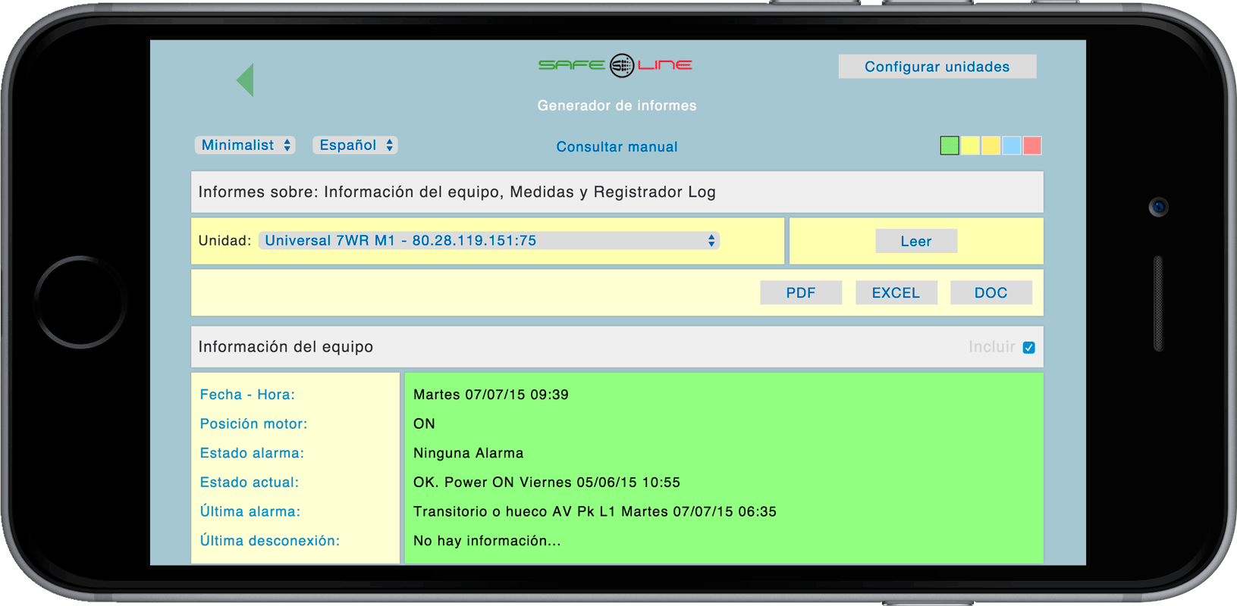Toggle Incluir checkbox for Información del equipo
Viewport: 1237px width, 606px height.
click(x=1028, y=348)
